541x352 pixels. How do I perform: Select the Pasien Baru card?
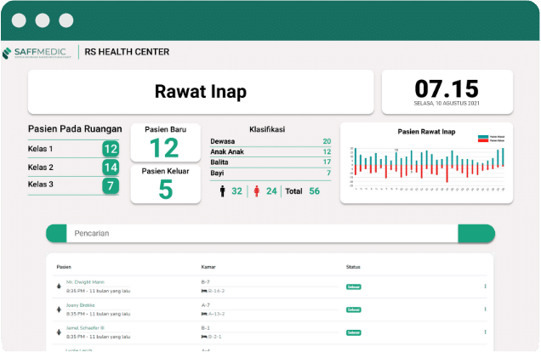pyautogui.click(x=167, y=143)
